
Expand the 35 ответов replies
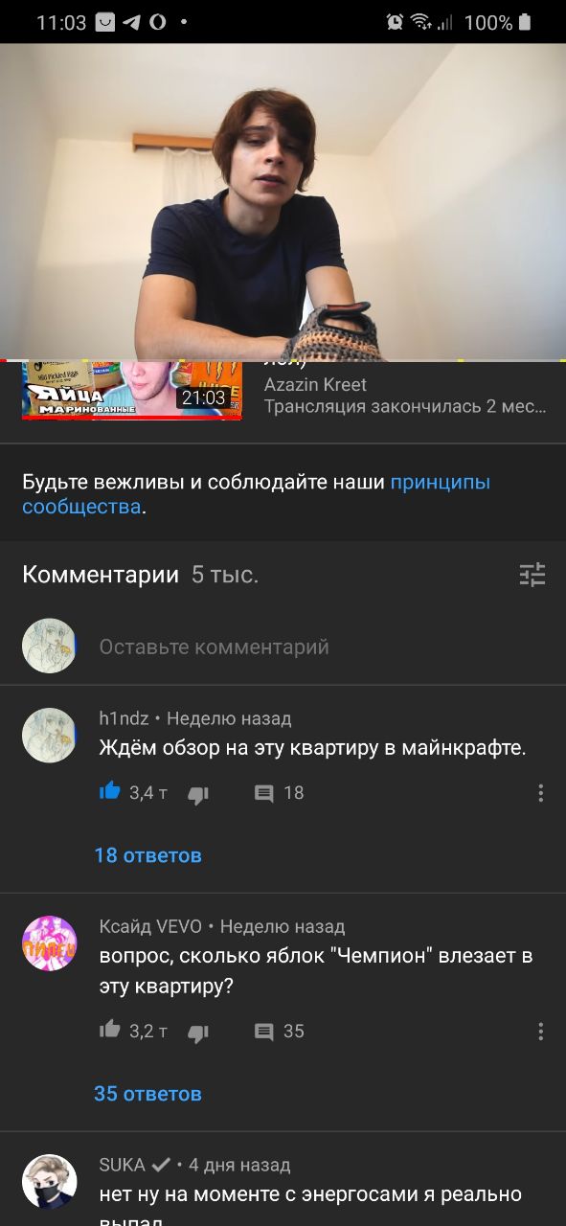(147, 1094)
